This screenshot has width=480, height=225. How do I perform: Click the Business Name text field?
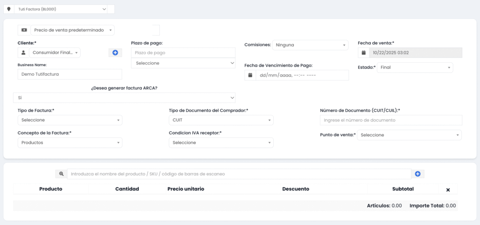click(x=70, y=74)
